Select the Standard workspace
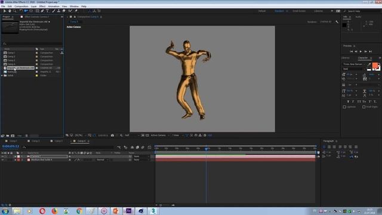This screenshot has width=382, height=215. pyautogui.click(x=279, y=11)
